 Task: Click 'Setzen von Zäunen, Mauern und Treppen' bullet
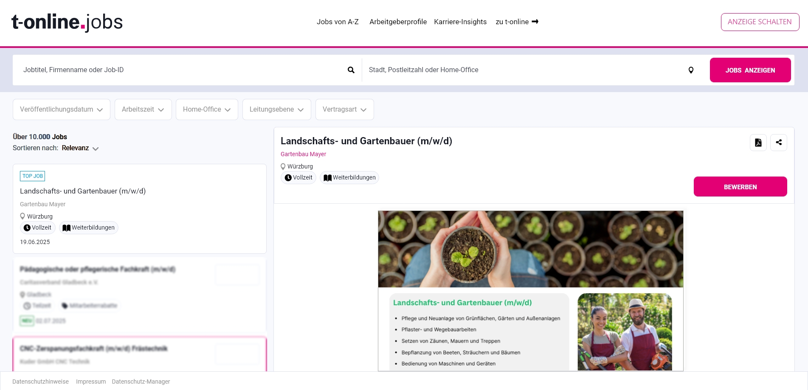coord(450,341)
